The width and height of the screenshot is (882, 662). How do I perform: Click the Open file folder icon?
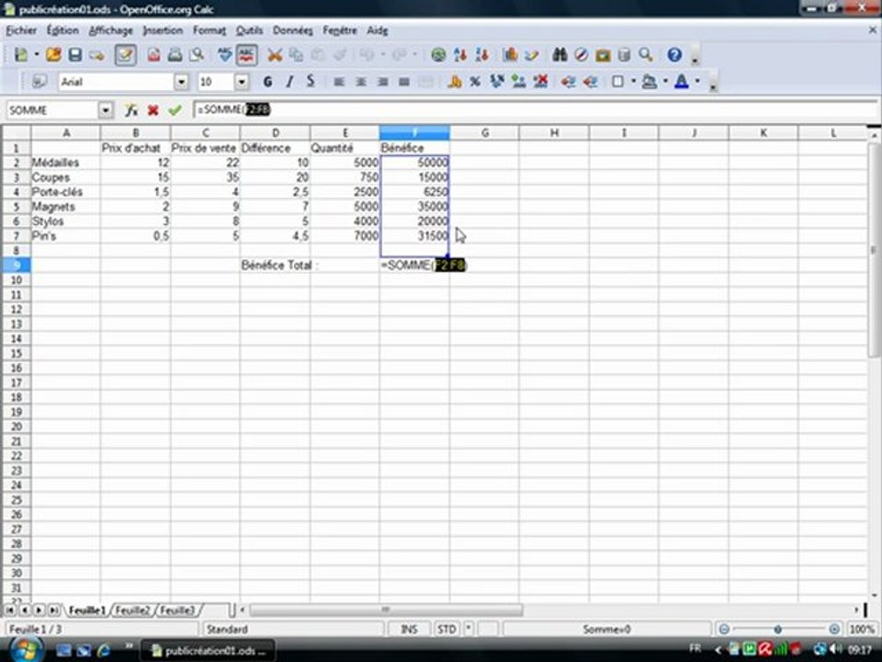tap(53, 54)
